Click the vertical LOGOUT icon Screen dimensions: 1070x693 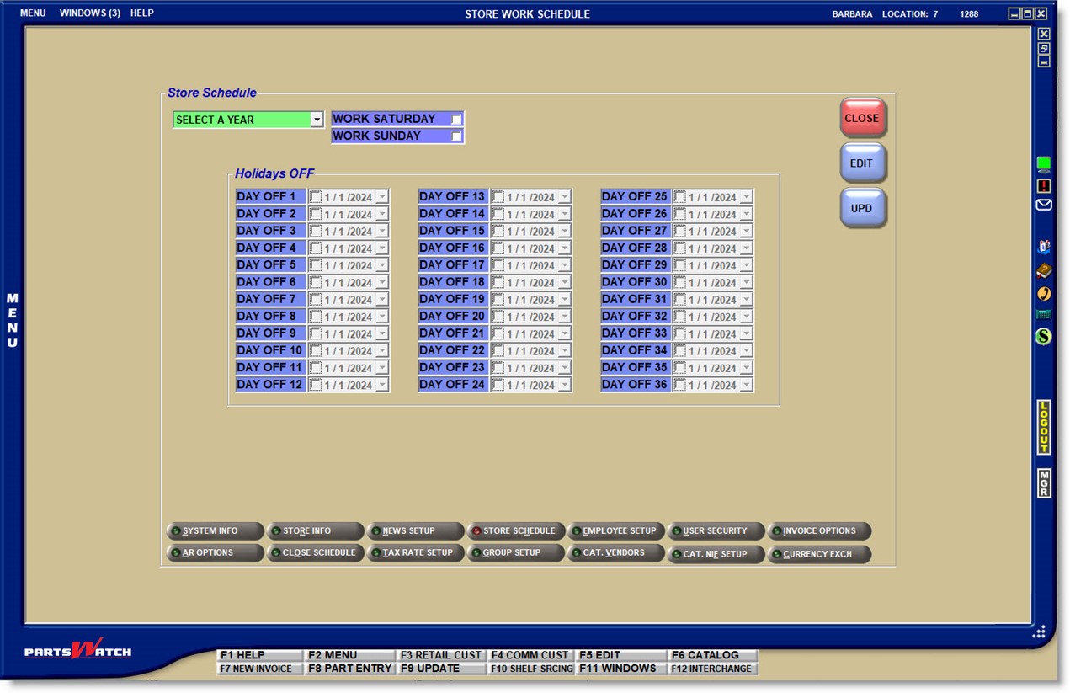(1044, 427)
